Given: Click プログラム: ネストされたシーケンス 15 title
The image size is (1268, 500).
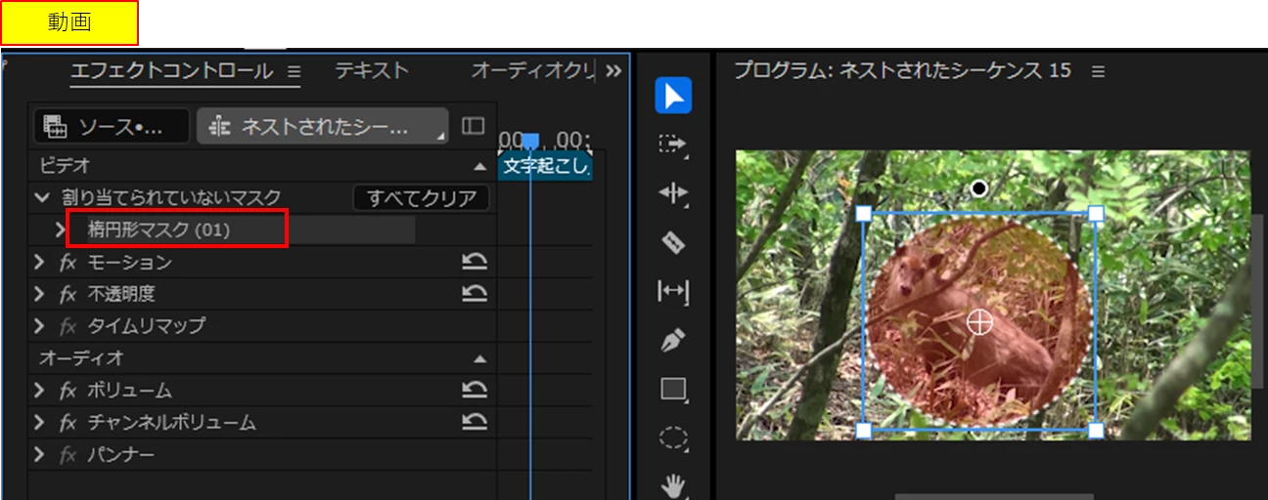Looking at the screenshot, I should (x=902, y=70).
